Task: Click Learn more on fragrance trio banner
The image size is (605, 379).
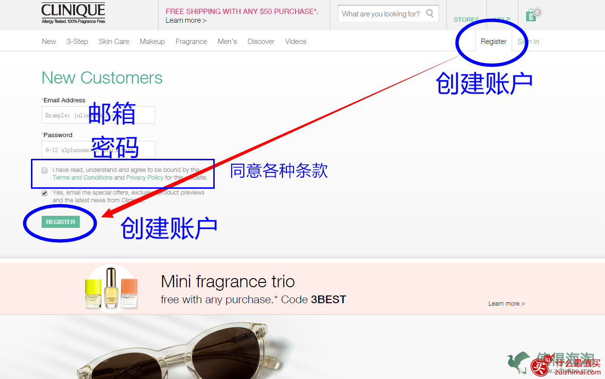Action: pos(506,304)
